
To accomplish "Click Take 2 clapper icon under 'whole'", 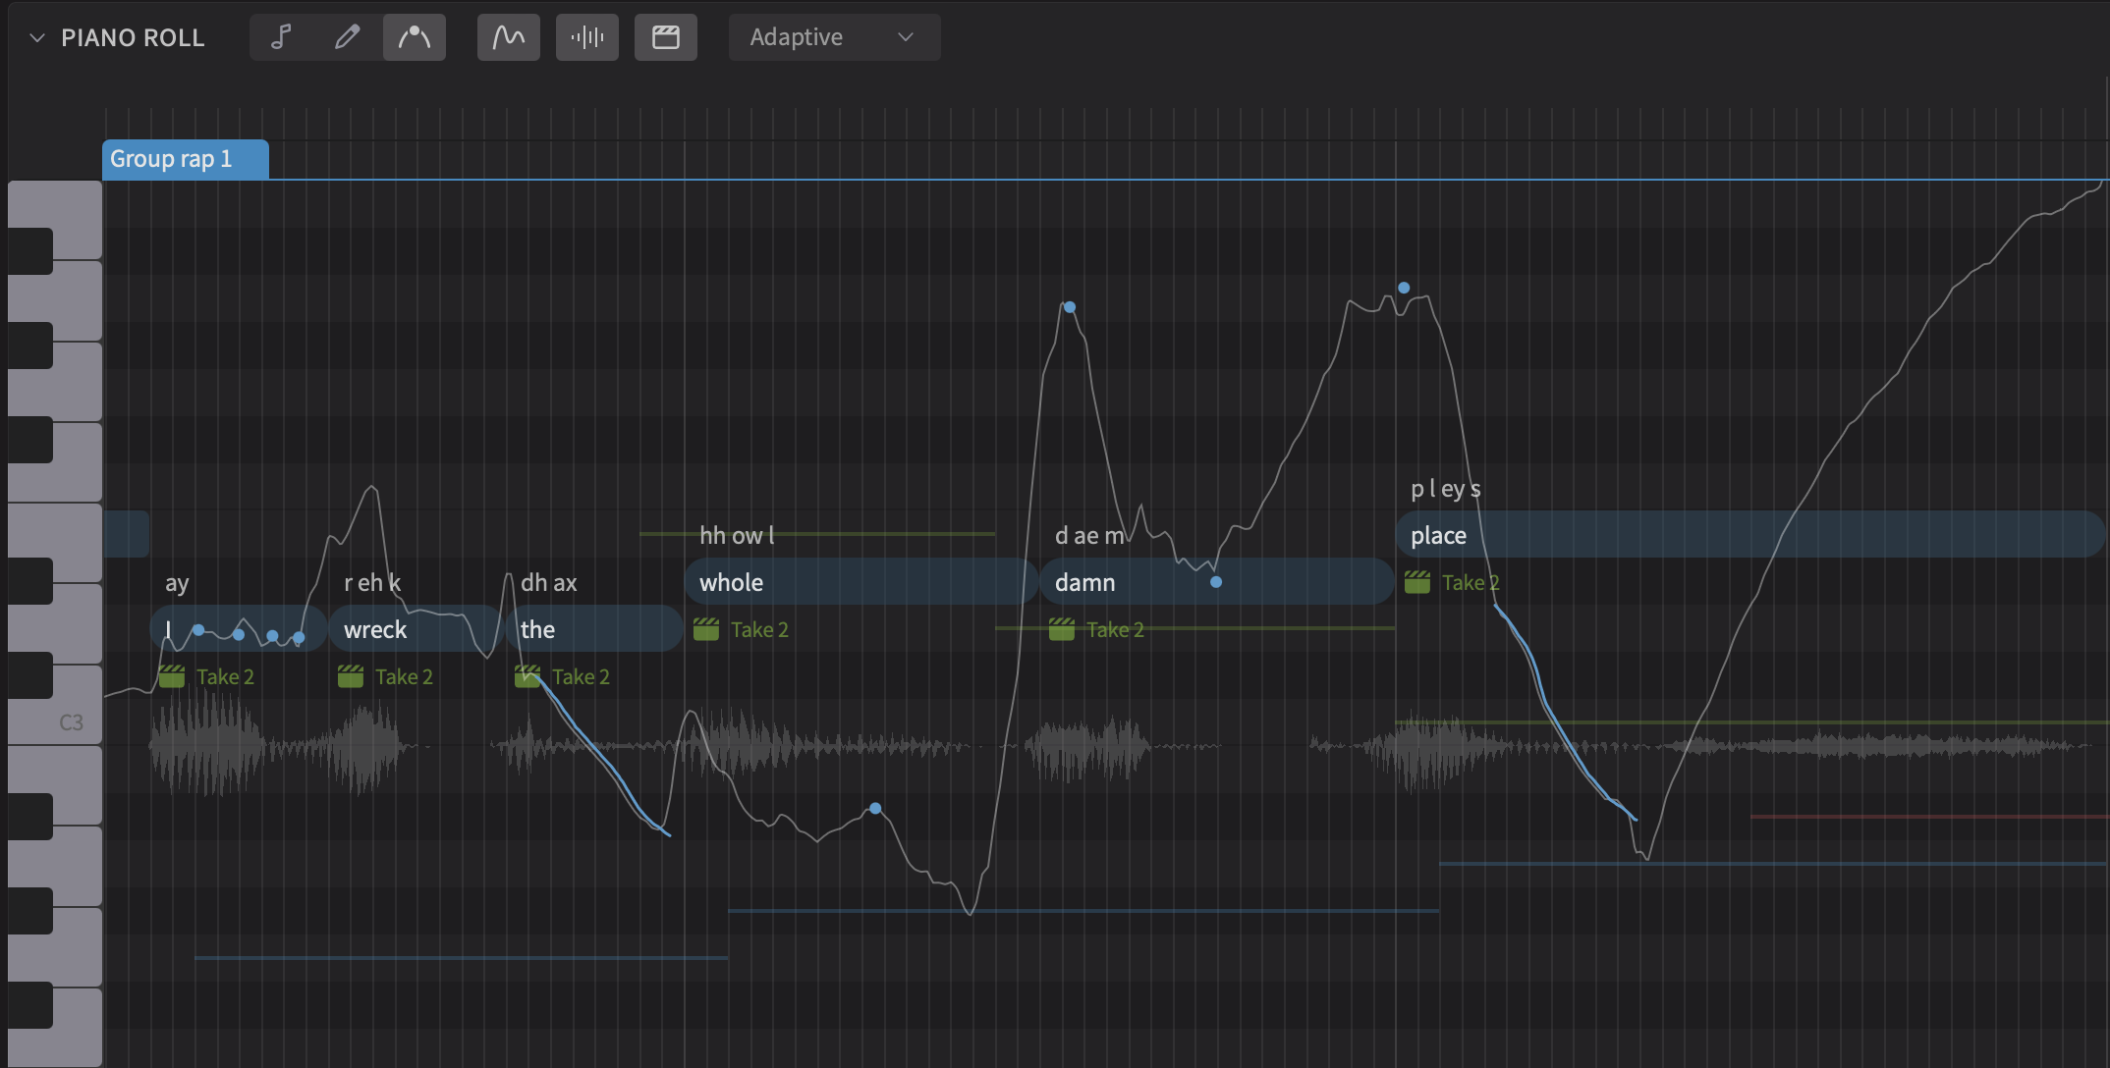I will 706,629.
